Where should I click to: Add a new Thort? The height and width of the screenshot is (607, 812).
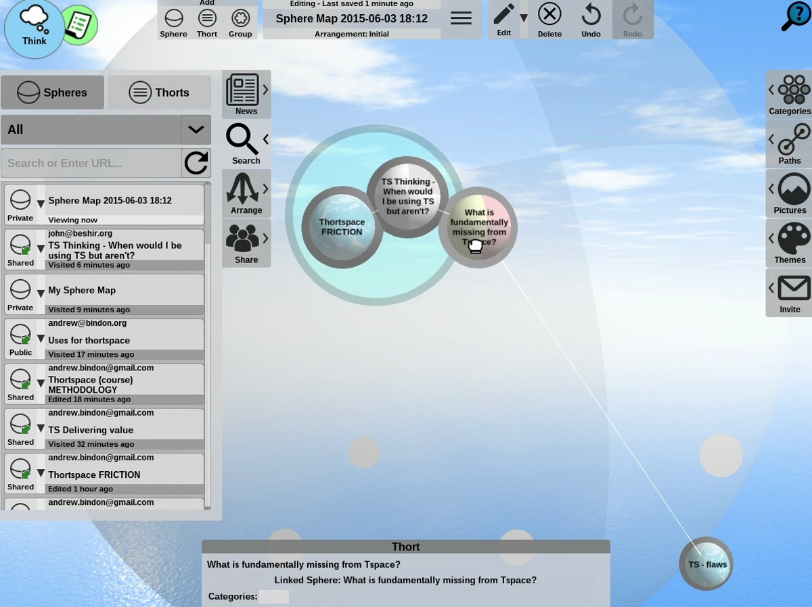[207, 23]
